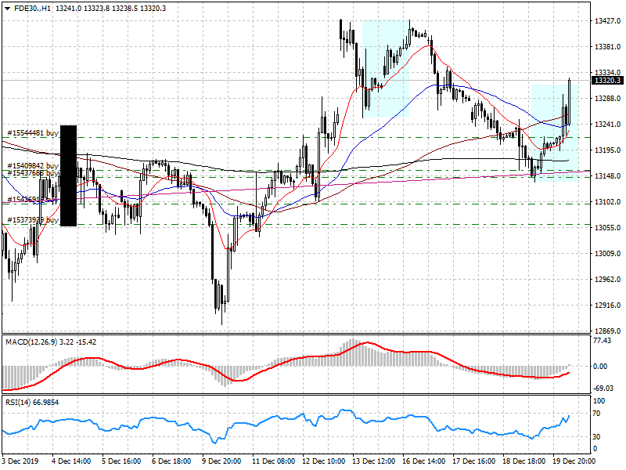This screenshot has width=626, height=470.
Task: Click the 13288.0 price scale label
Action: point(607,99)
